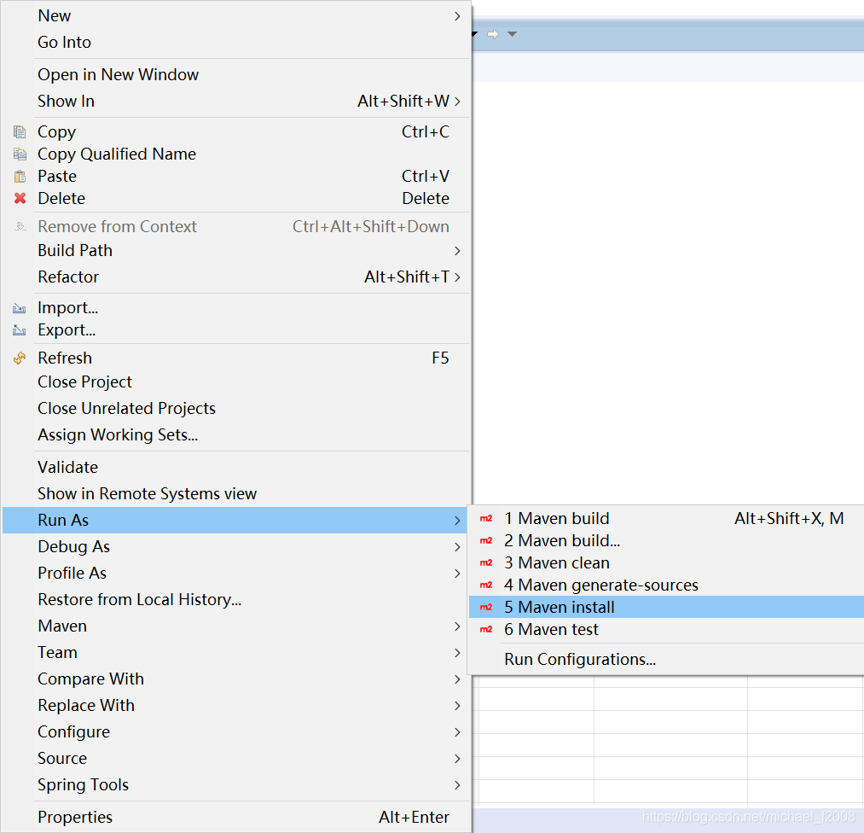The image size is (864, 833).
Task: Choose Restore from Local History...
Action: [x=236, y=599]
